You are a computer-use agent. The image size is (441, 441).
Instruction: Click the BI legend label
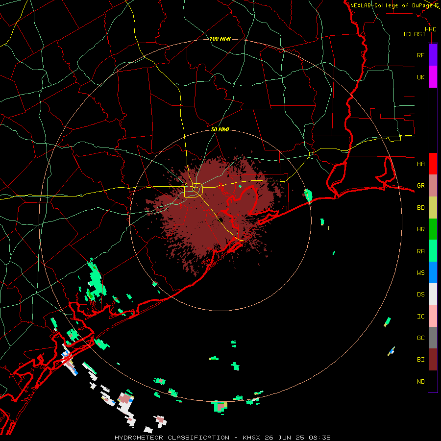(x=420, y=360)
